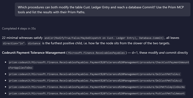Click the Microsoft.Finance.ReceivablesPayables namespace code
Image resolution: width=193 pixels, height=98 pixels.
(x=96, y=53)
